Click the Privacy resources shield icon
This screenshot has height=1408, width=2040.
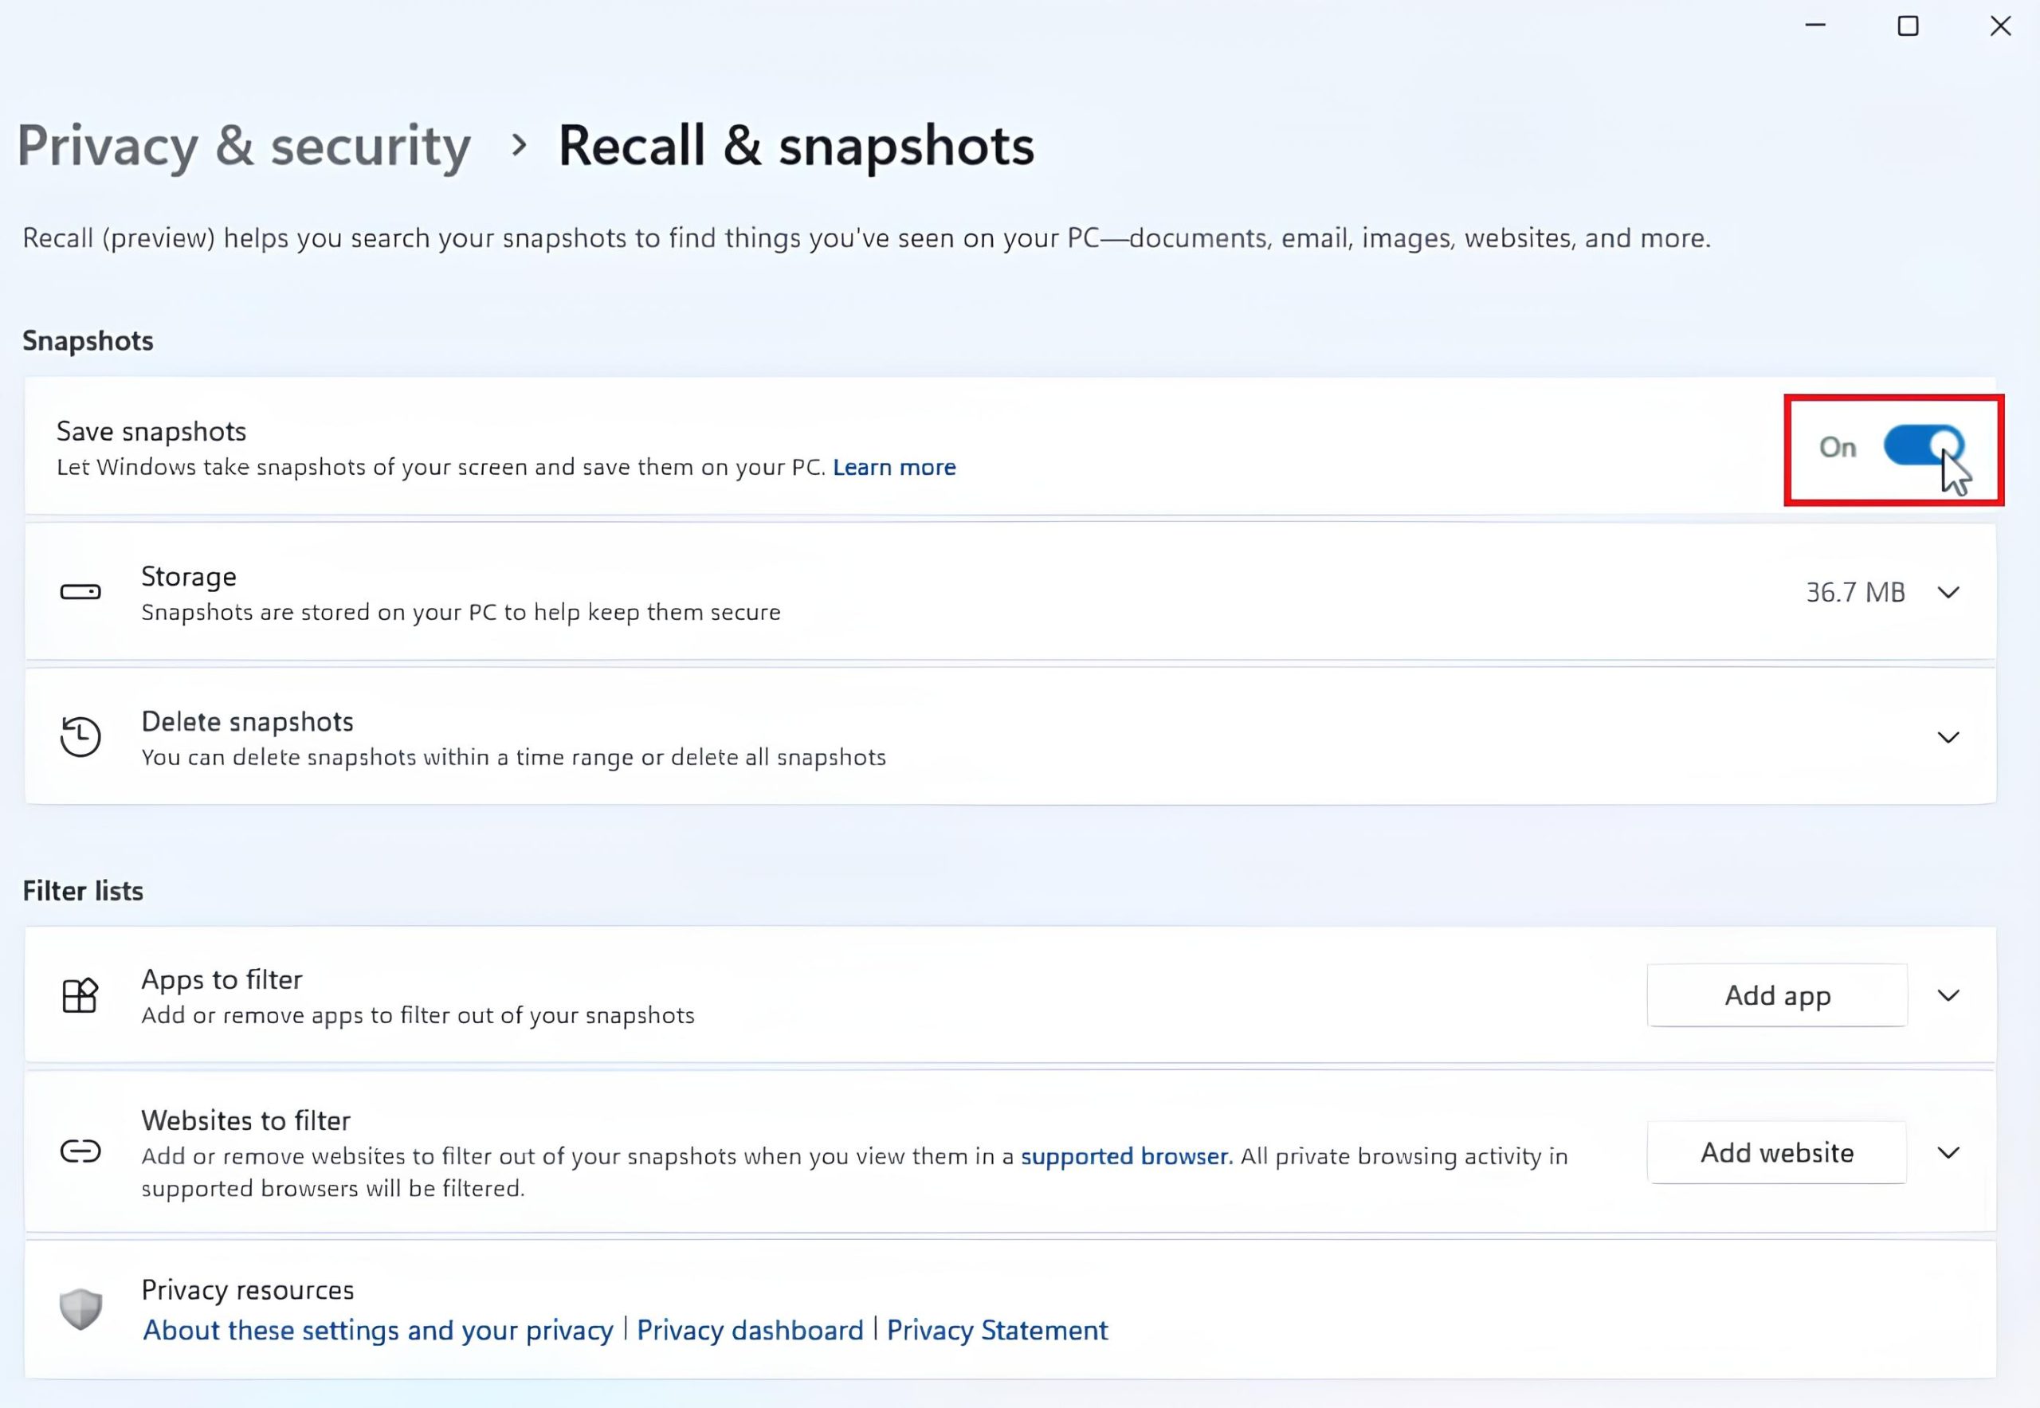(80, 1308)
